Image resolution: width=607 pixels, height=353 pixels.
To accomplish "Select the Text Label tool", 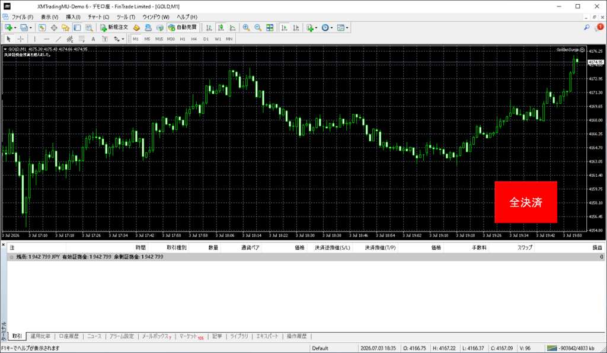I will pos(105,39).
